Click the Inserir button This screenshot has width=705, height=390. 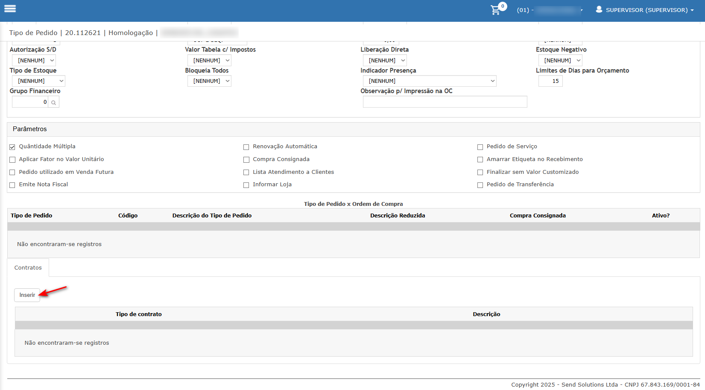pos(27,295)
